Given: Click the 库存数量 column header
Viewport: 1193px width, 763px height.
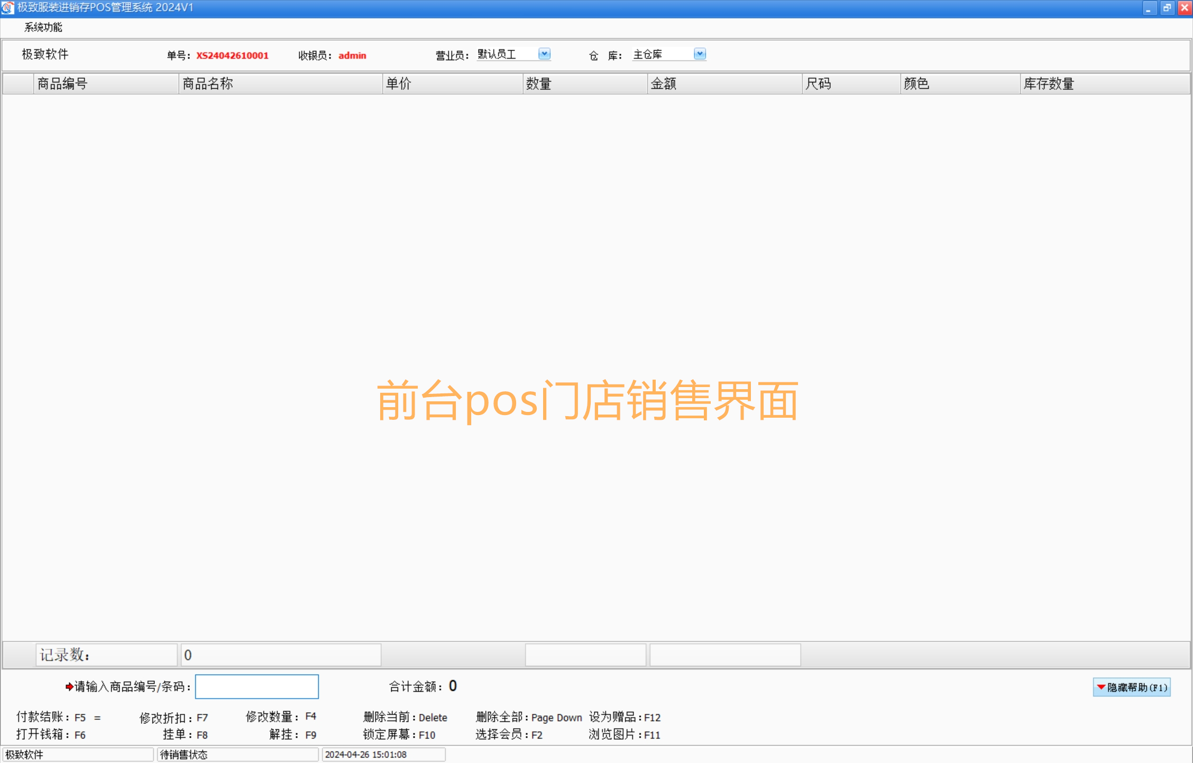Looking at the screenshot, I should click(1105, 84).
